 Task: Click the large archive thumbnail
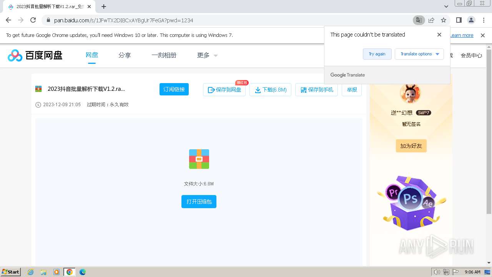tap(199, 159)
